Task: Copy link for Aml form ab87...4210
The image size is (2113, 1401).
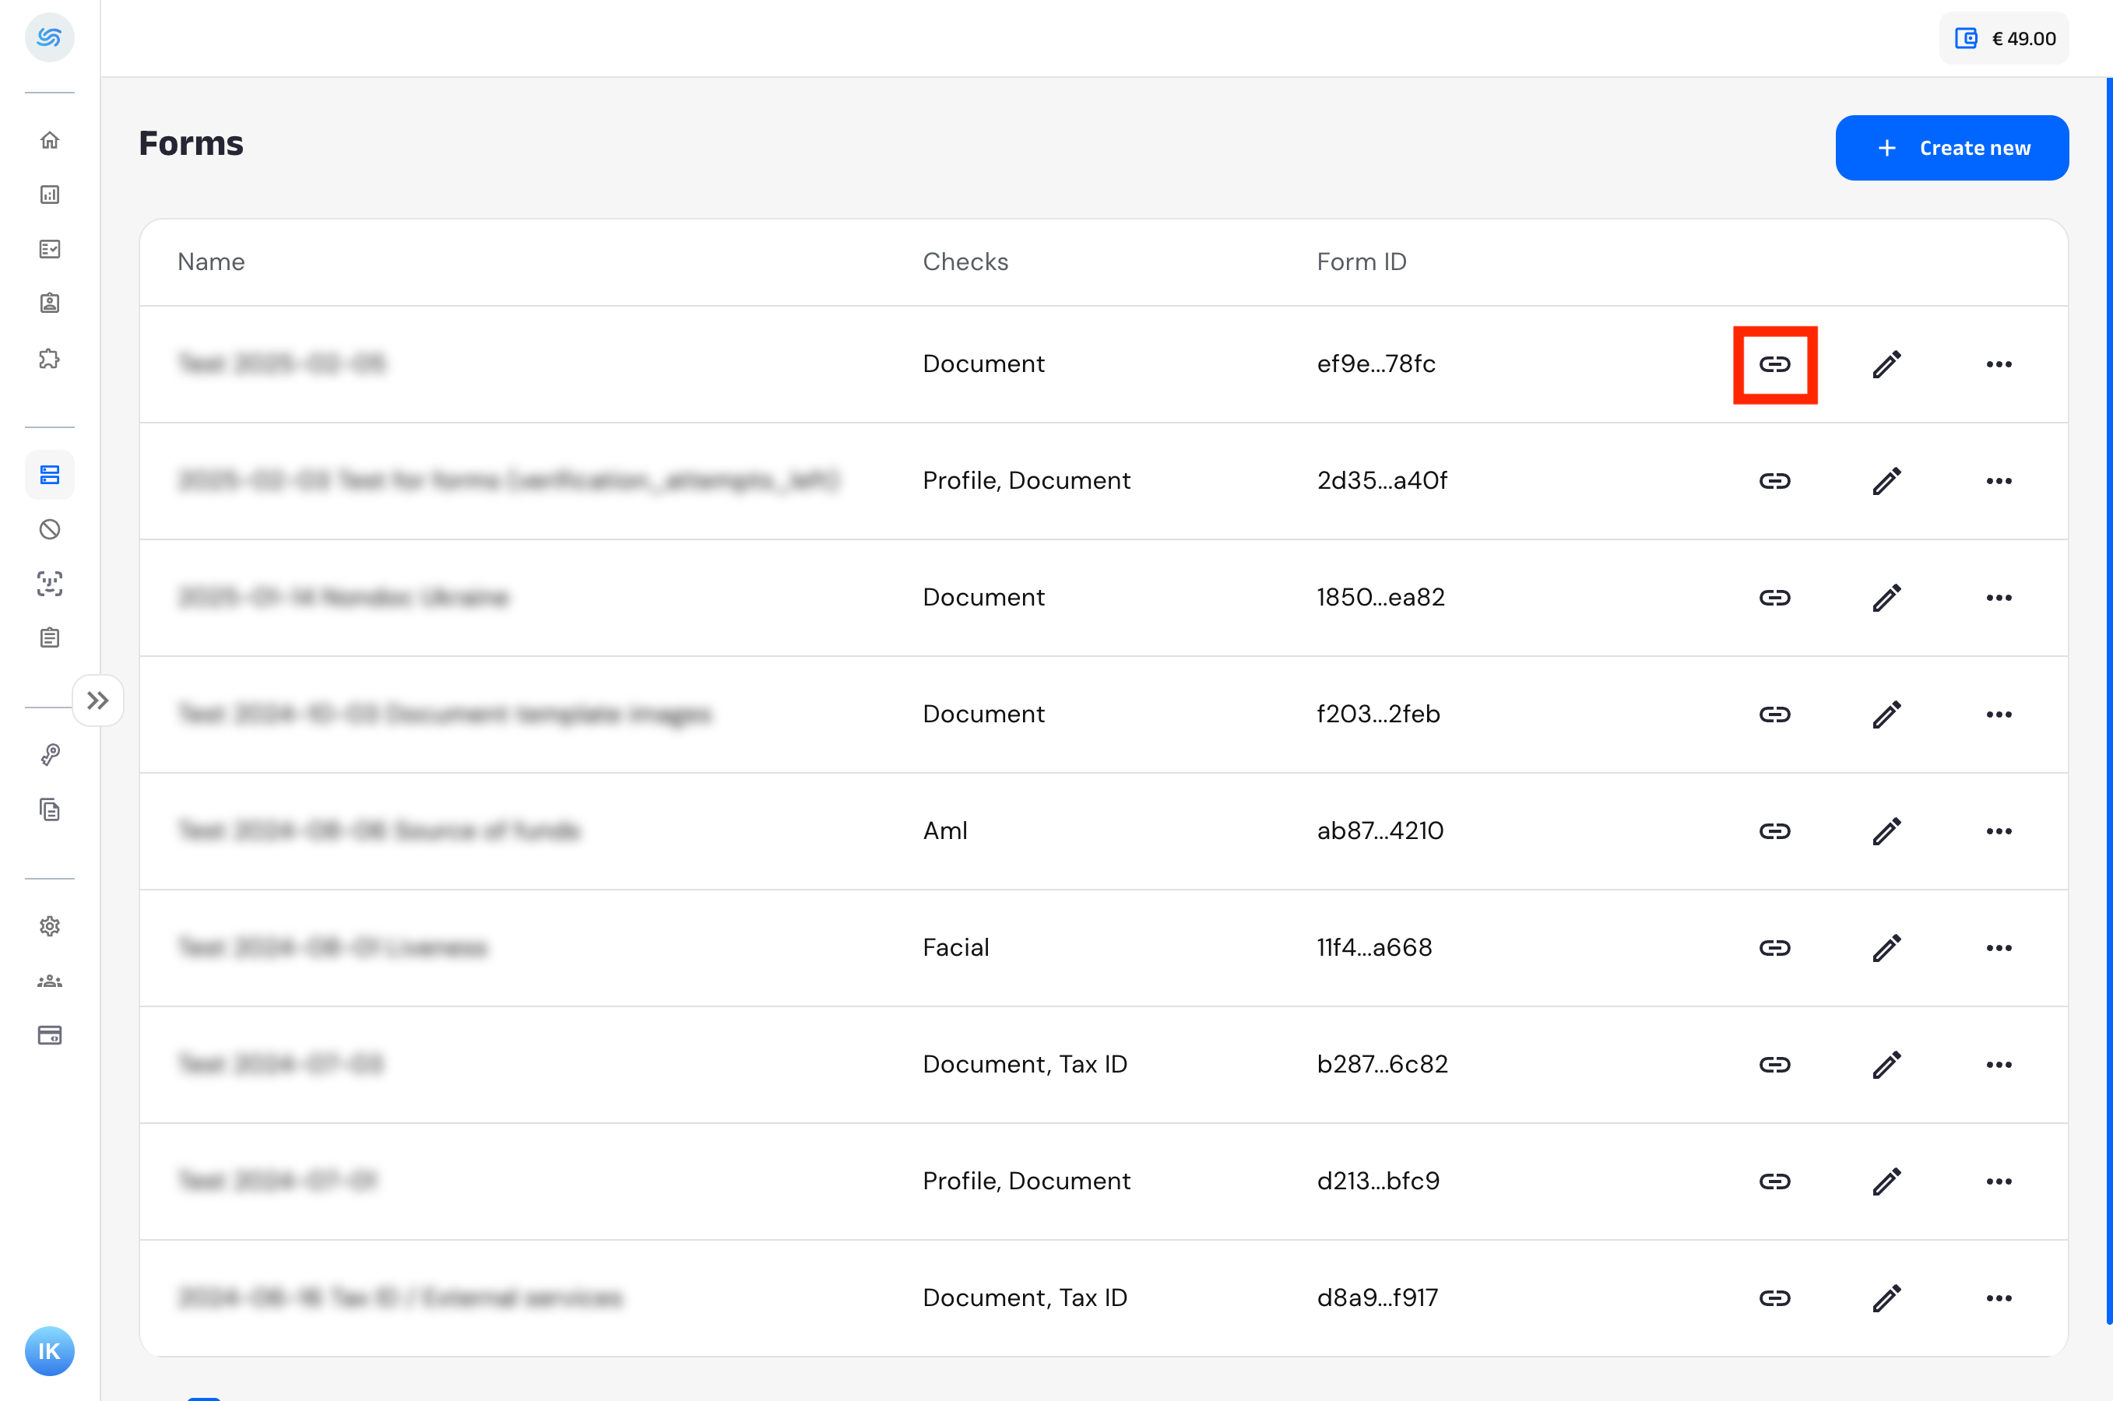Action: click(x=1775, y=832)
